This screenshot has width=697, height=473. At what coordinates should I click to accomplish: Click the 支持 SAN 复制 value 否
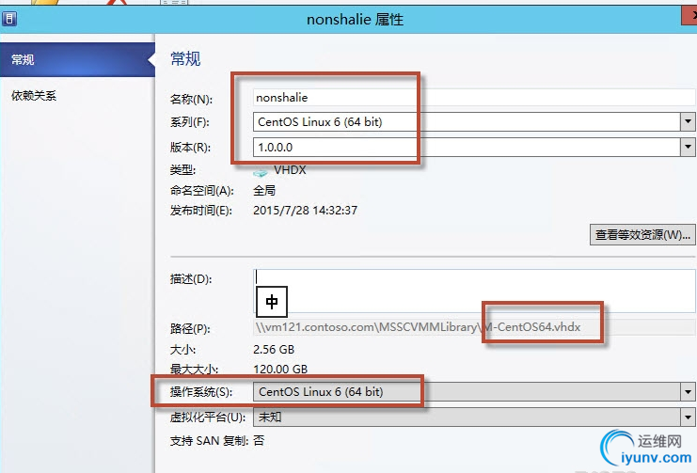click(259, 440)
